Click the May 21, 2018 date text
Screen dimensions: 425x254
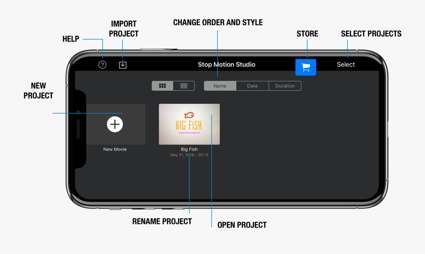click(189, 155)
